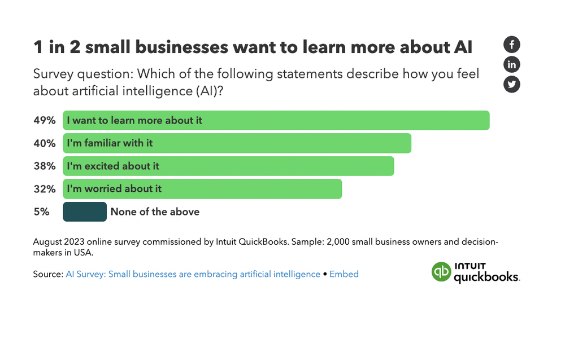Select the 'I want to learn more' bar
Viewport: 565px width, 339px height.
276,120
